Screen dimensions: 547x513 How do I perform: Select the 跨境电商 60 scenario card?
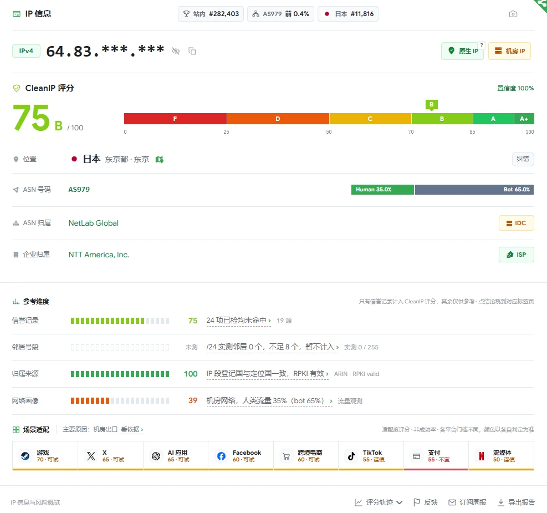tap(306, 456)
